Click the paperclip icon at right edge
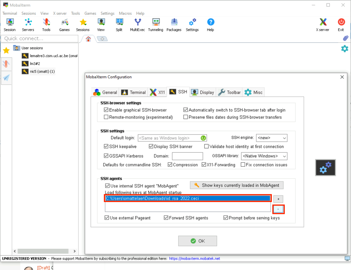 pos(346,38)
